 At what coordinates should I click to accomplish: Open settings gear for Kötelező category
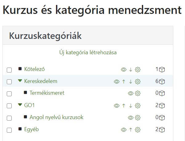click(x=138, y=69)
